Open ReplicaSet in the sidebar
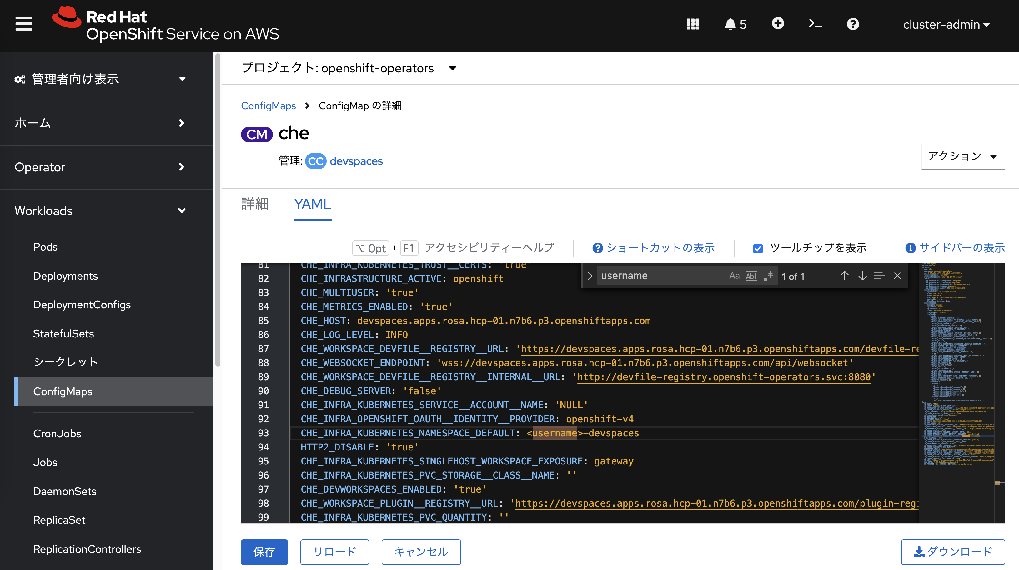This screenshot has width=1019, height=570. 59,520
